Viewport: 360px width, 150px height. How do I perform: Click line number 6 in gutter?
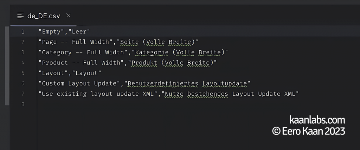point(23,83)
